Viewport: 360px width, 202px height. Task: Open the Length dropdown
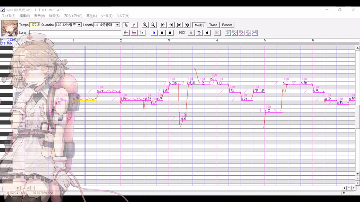coord(117,25)
